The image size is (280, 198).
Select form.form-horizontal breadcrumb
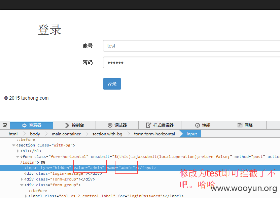click(x=154, y=134)
